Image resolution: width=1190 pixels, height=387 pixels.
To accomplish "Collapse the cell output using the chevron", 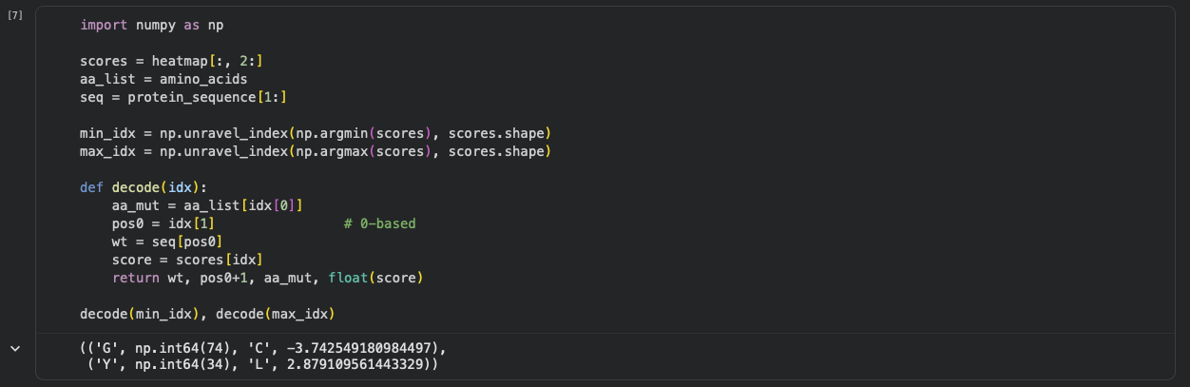I will pos(14,349).
